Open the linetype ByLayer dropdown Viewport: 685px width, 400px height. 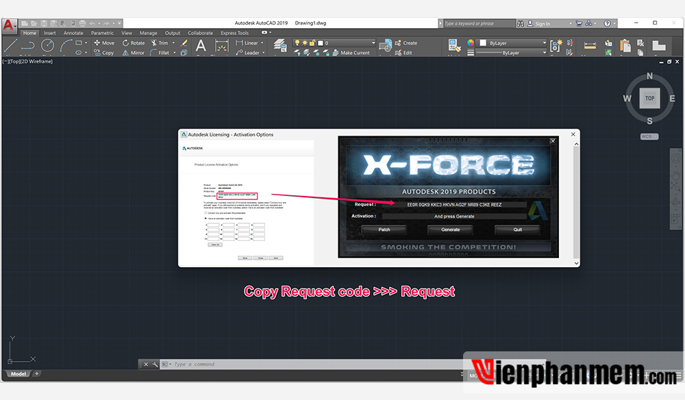(544, 53)
